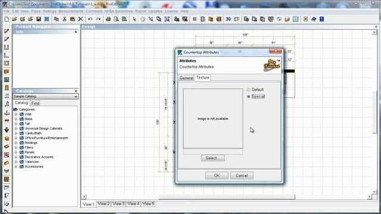Switch to View 5 tab
The width and height of the screenshot is (381, 214).
click(x=148, y=204)
